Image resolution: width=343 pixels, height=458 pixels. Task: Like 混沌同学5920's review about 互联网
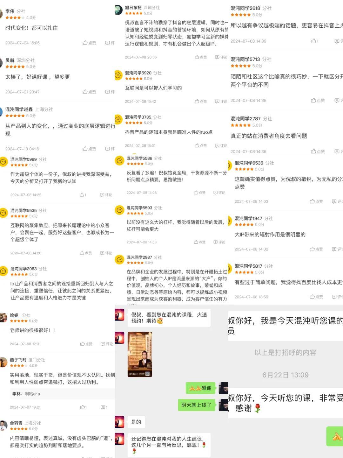(201, 102)
